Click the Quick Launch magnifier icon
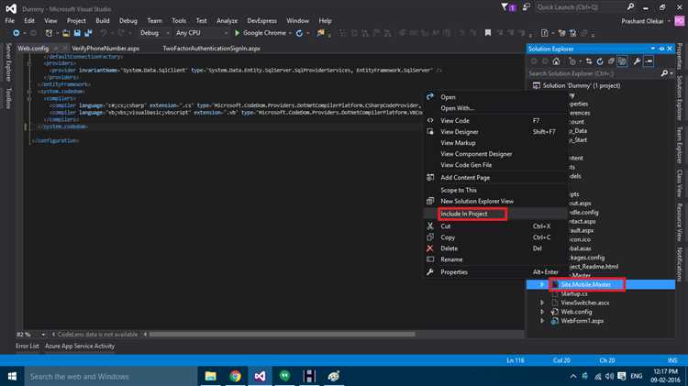The height and width of the screenshot is (386, 688). coord(630,7)
